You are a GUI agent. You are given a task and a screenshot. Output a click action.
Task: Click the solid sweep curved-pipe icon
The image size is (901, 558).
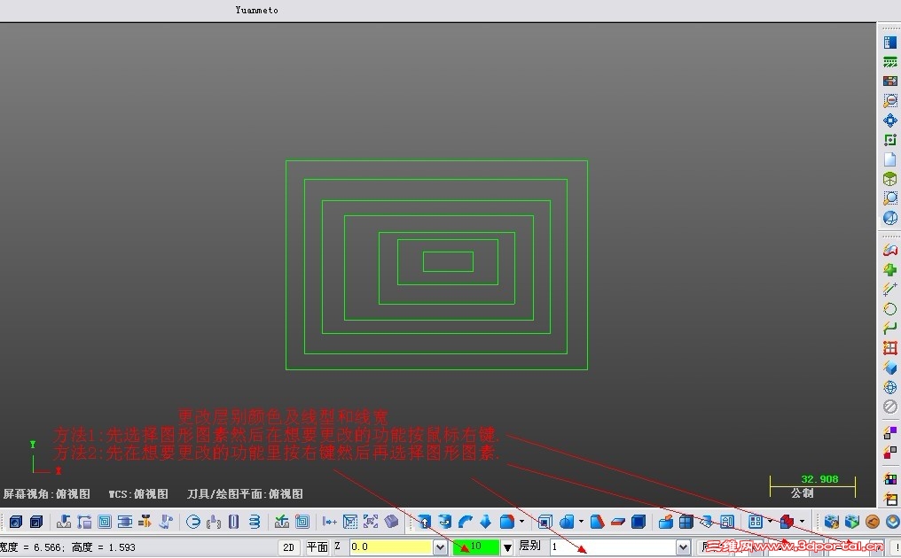click(465, 522)
